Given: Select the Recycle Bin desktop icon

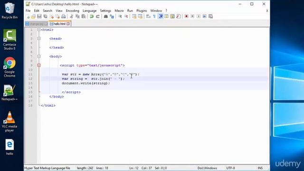Looking at the screenshot, I should 9,10.
